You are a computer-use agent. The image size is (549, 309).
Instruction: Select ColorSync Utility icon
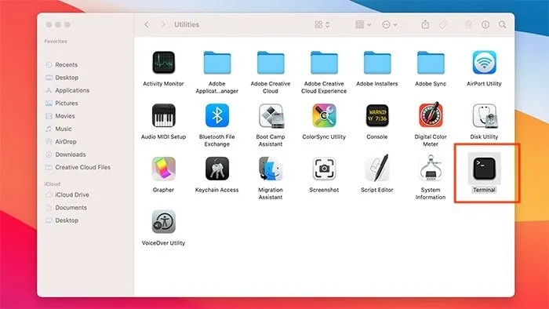tap(324, 115)
